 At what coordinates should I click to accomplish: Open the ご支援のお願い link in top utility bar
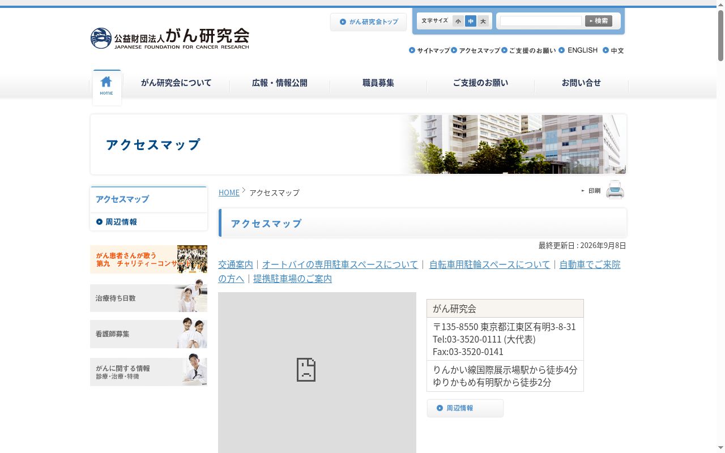pyautogui.click(x=529, y=50)
